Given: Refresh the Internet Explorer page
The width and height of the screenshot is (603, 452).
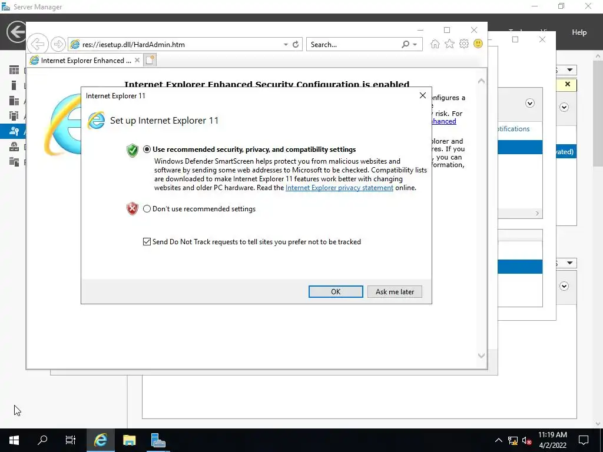Looking at the screenshot, I should coord(296,45).
